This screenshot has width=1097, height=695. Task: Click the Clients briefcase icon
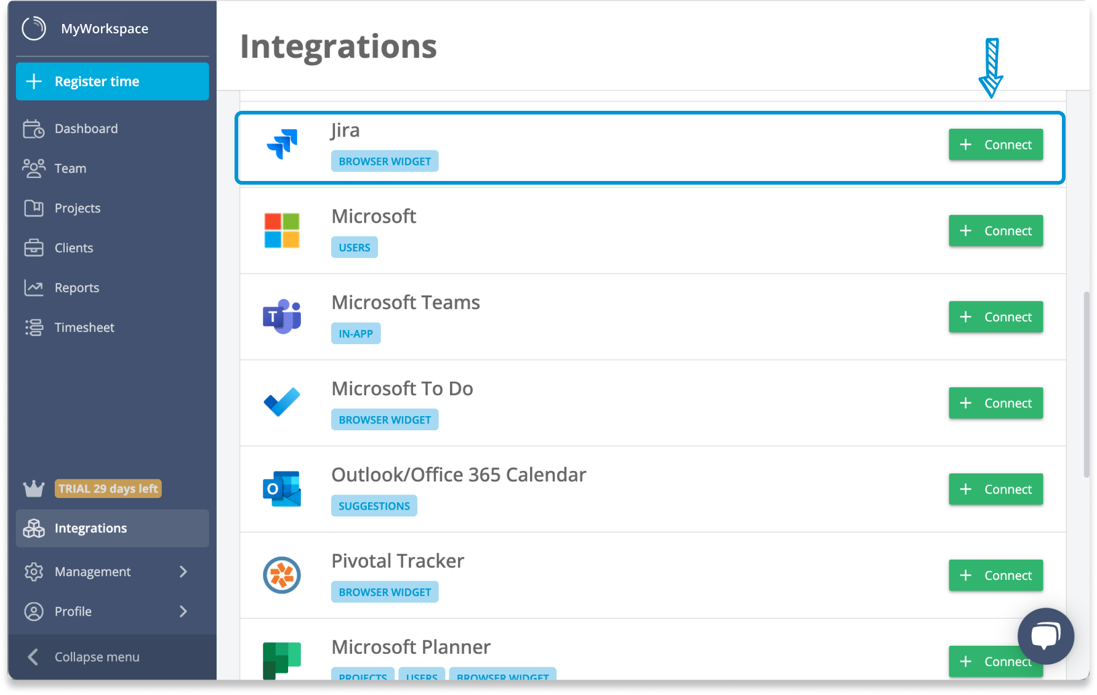coord(34,247)
